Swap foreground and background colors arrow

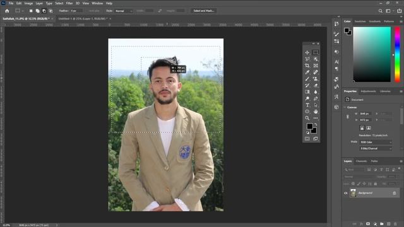tap(316, 125)
